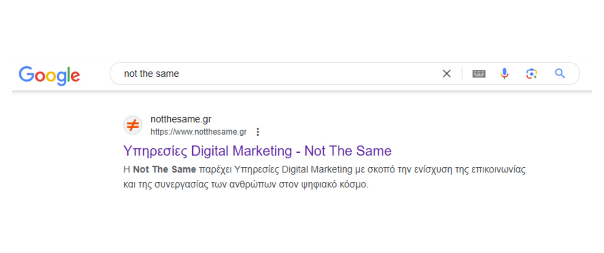Click the snippet text starting "Η Not The Same"

click(x=324, y=177)
